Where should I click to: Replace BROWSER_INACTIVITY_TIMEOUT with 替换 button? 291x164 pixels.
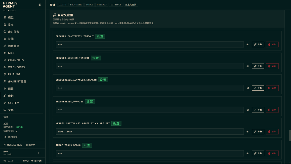tap(258, 45)
